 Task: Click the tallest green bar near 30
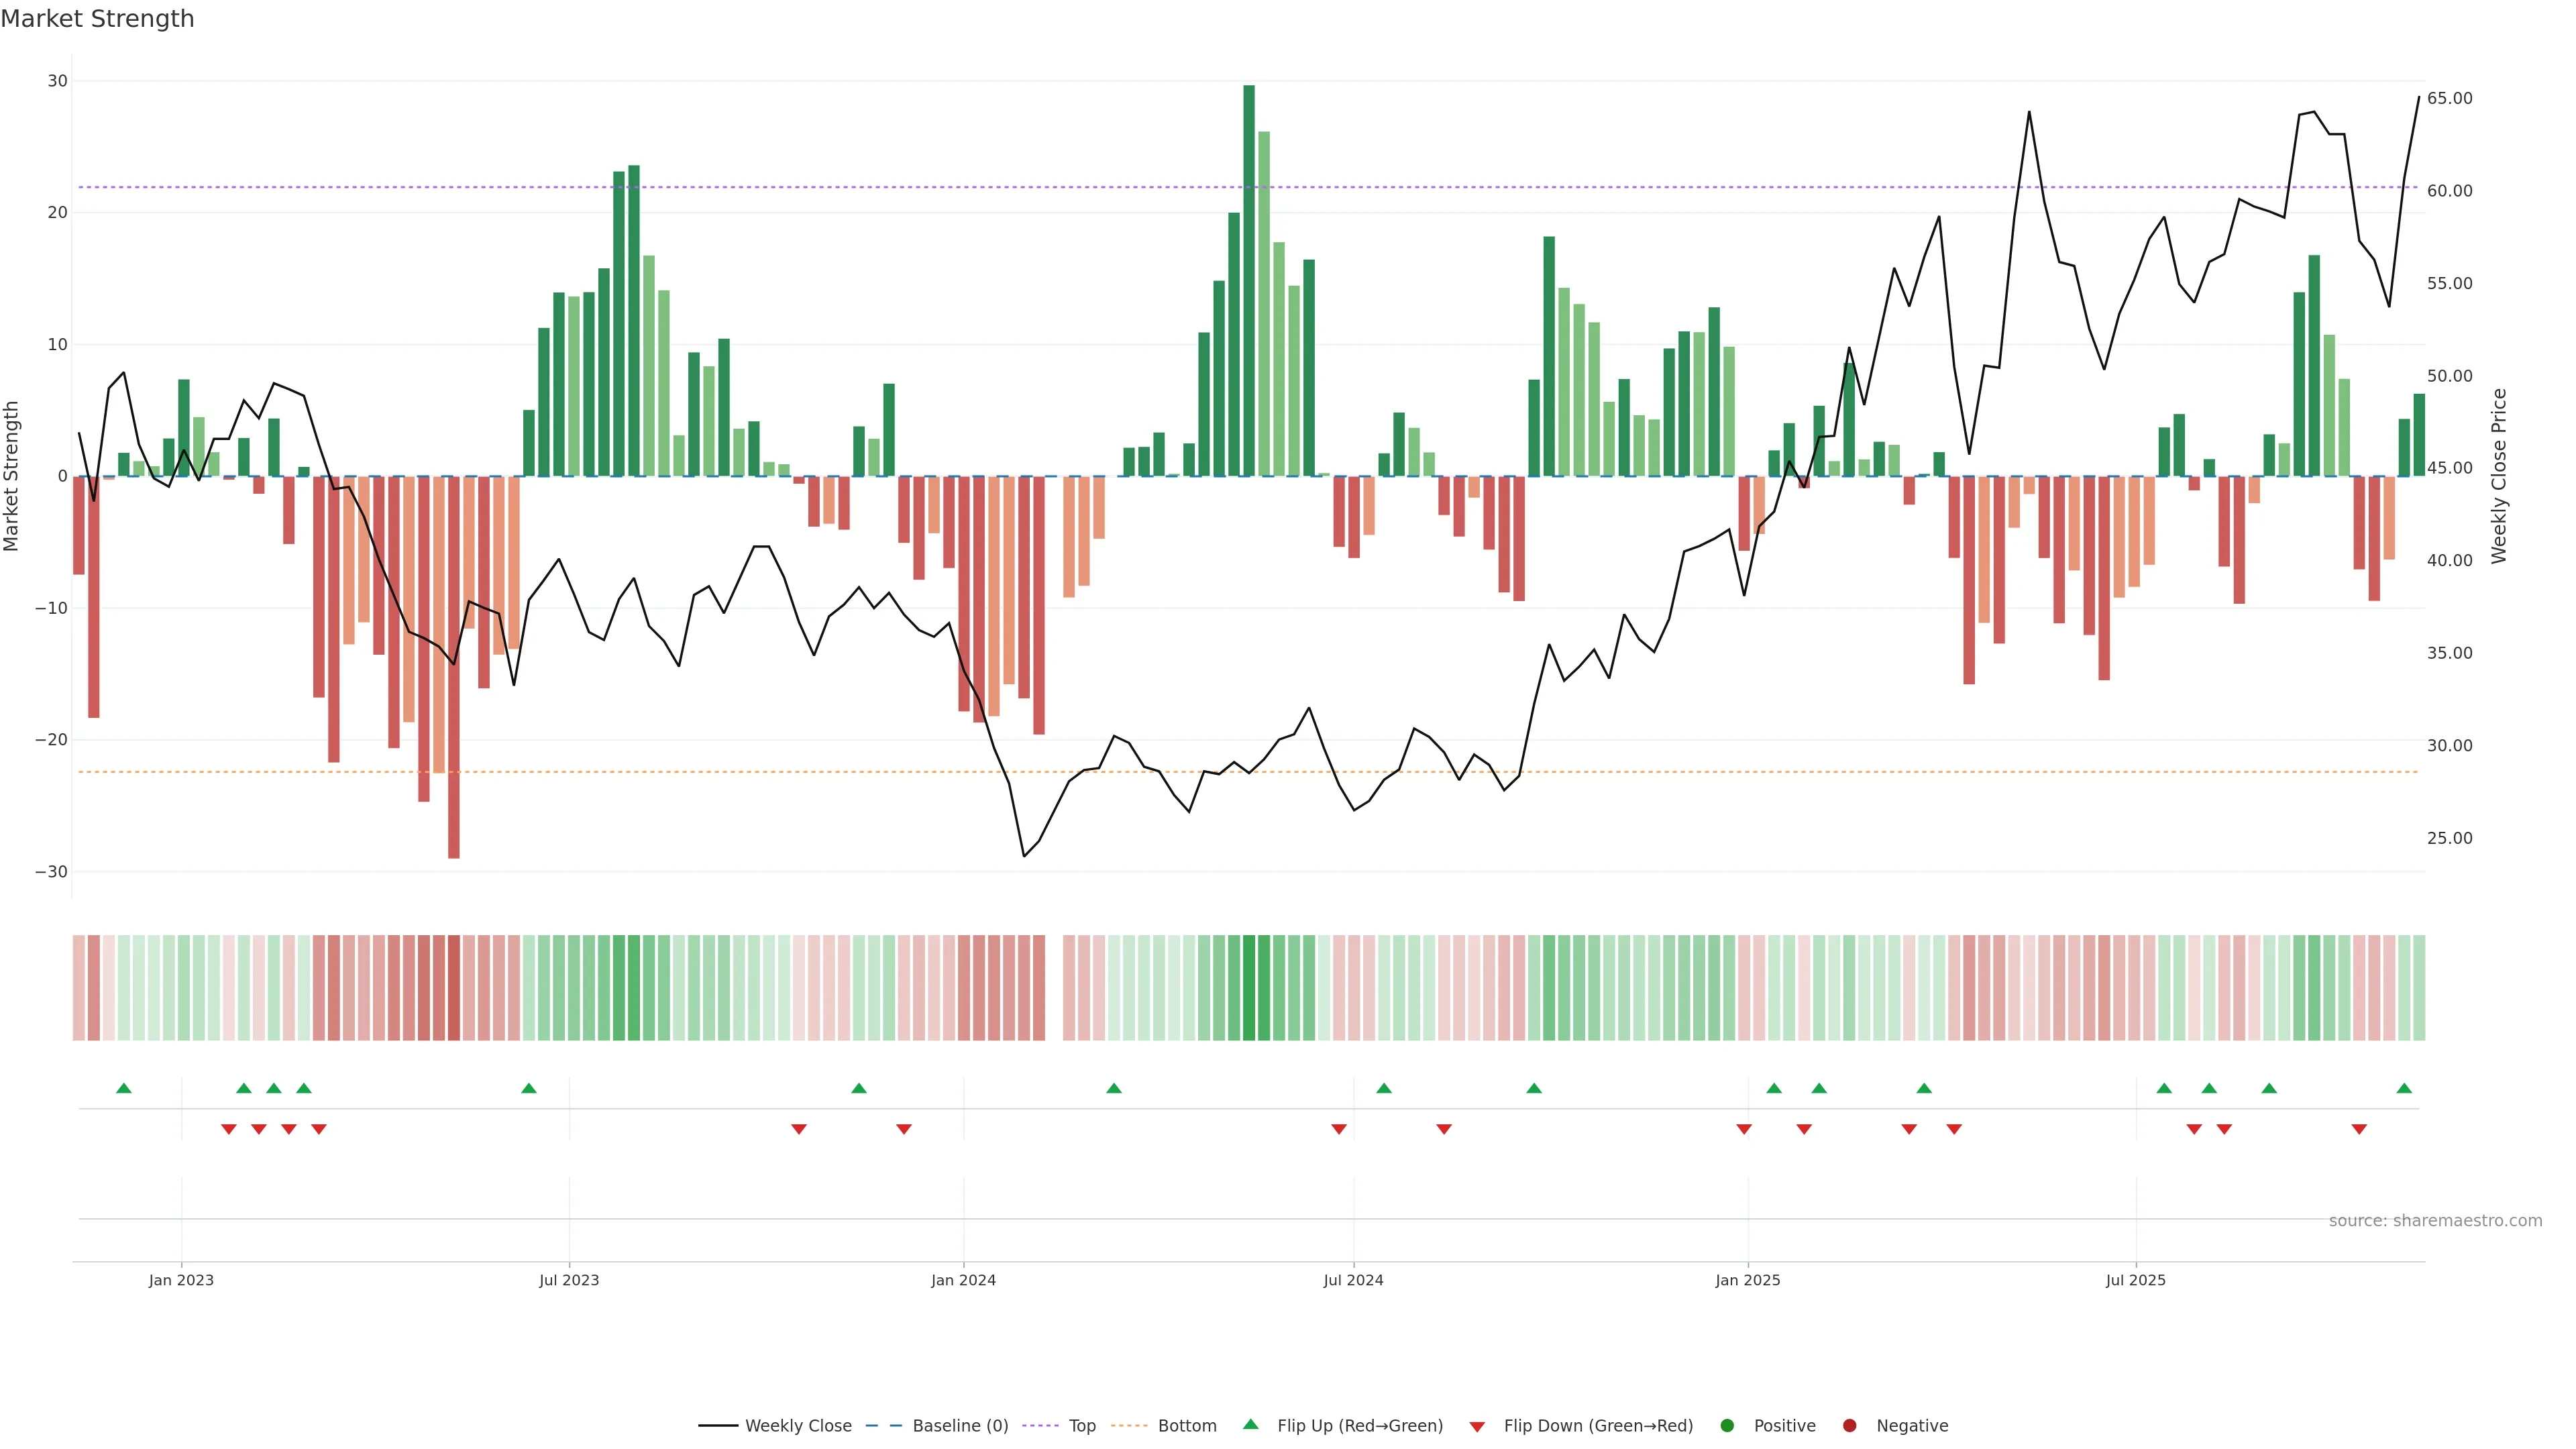1249,280
